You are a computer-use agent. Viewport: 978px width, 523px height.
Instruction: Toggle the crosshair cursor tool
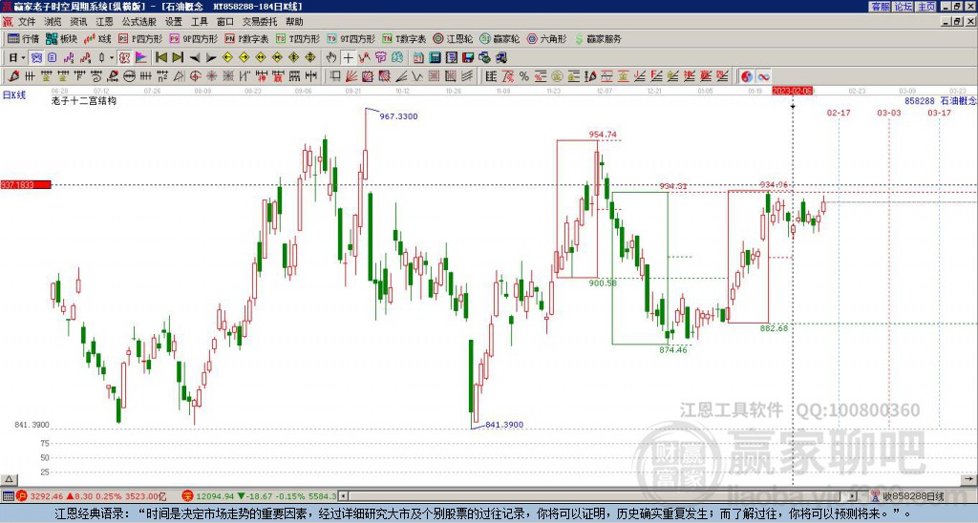(348, 58)
